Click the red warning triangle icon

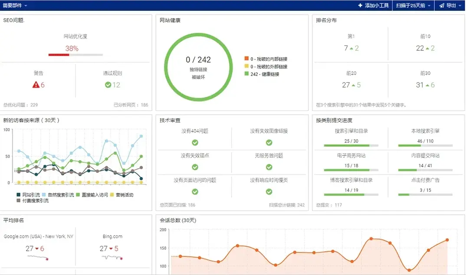click(x=36, y=85)
